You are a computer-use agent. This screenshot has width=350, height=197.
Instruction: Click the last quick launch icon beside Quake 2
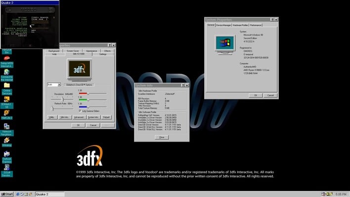(30, 194)
